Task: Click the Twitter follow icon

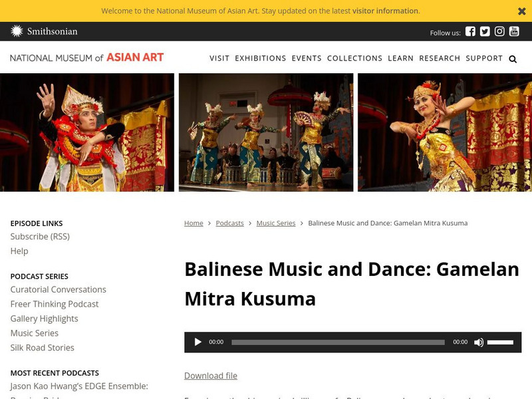Action: 485,30
